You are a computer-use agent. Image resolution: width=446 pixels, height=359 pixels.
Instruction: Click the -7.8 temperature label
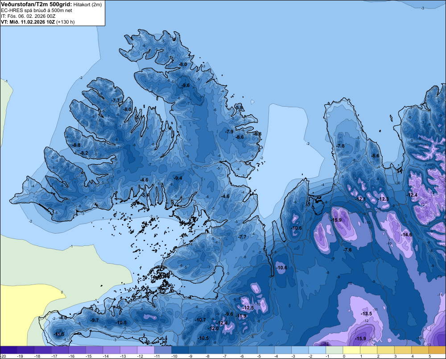(x=340, y=146)
